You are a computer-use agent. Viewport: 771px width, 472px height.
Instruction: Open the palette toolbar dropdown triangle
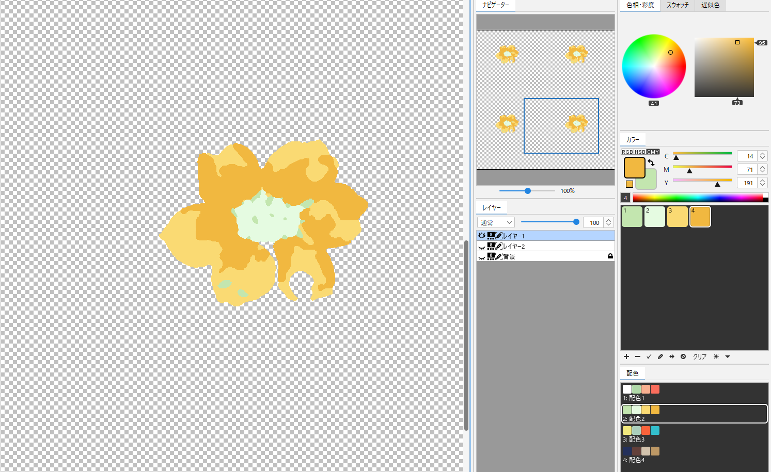(x=728, y=356)
